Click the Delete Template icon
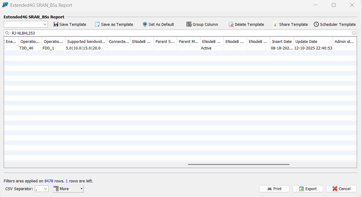The height and width of the screenshot is (197, 362). point(231,24)
